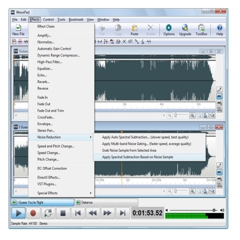Open the Window menu
Screen dimensions: 240x240
click(x=103, y=20)
